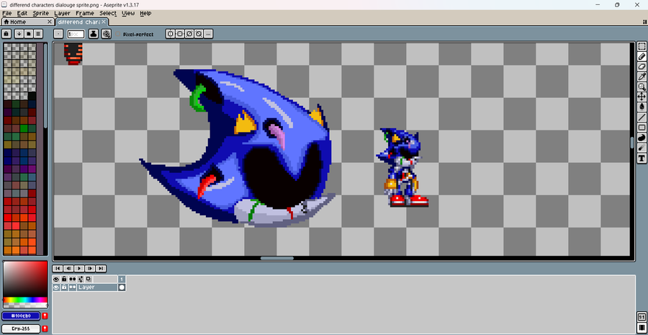The height and width of the screenshot is (335, 648).
Task: Toggle continuous cels for the layer named Layer
Action: click(72, 287)
